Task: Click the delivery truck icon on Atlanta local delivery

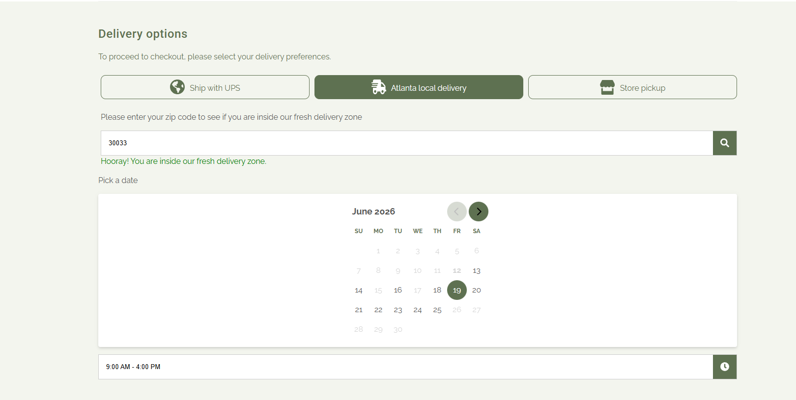Action: tap(379, 87)
